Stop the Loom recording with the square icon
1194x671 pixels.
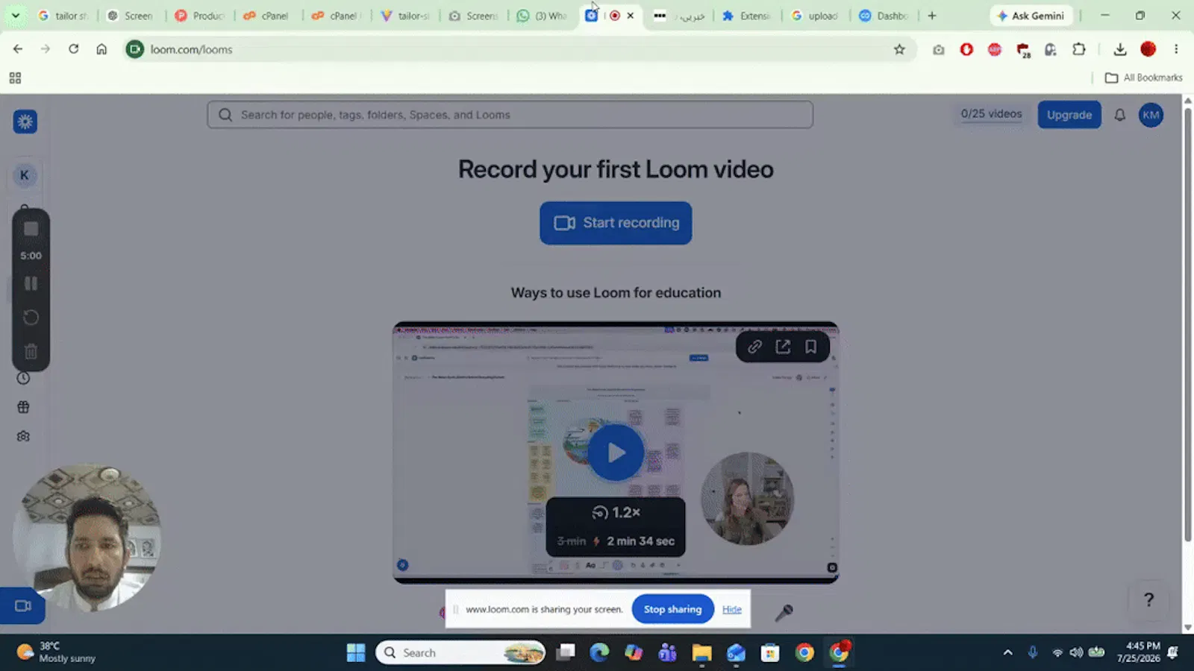[31, 229]
